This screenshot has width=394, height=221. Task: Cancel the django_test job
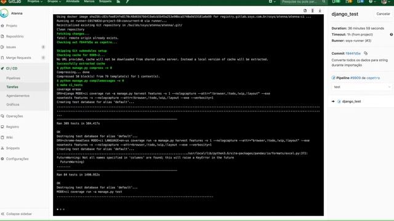383,14
